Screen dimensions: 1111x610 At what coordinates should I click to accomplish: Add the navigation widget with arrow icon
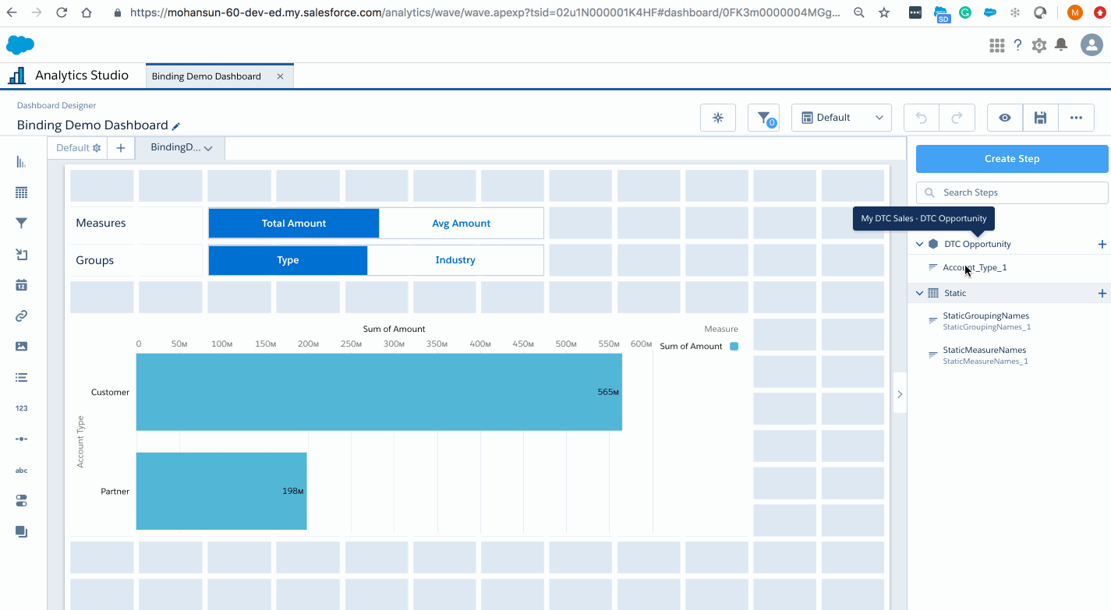pyautogui.click(x=21, y=254)
